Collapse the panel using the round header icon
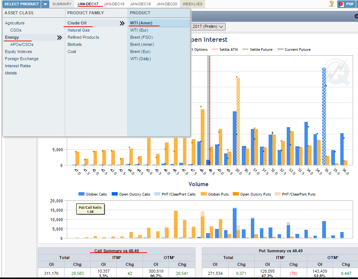Image resolution: width=358 pixels, height=279 pixels. (356, 16)
